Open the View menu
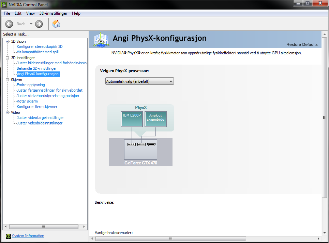 pyautogui.click(x=30, y=13)
